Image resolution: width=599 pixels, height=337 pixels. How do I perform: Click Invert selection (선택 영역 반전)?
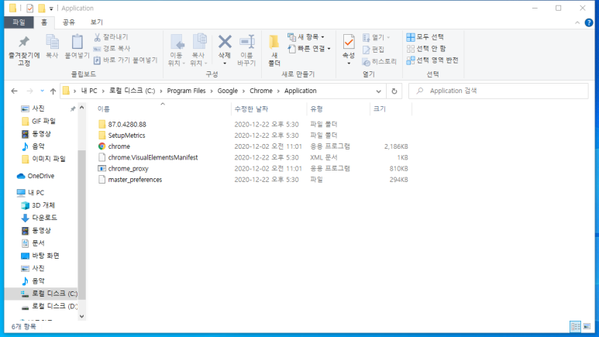coord(432,60)
